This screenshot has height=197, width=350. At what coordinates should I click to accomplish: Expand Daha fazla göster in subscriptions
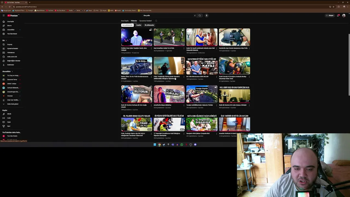coord(13,104)
